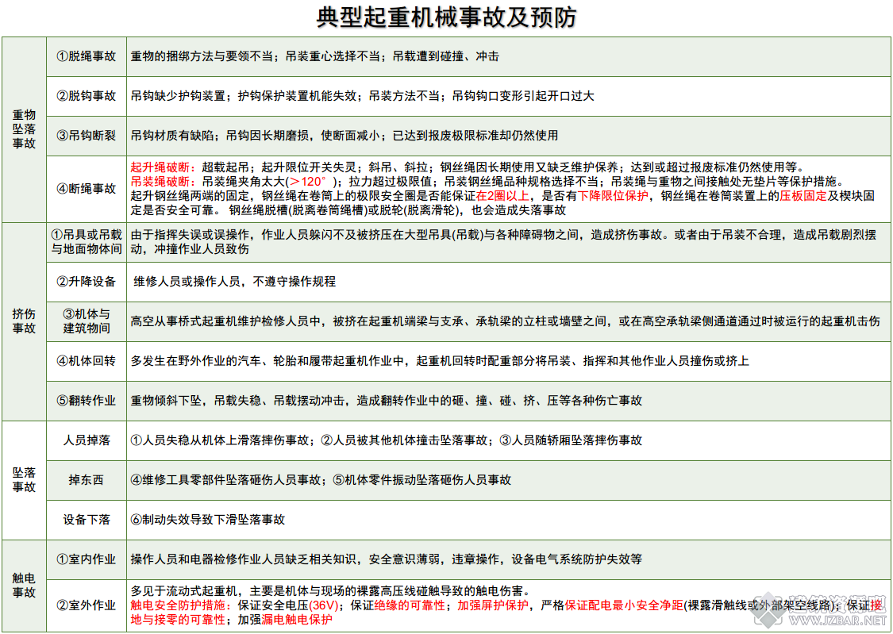The height and width of the screenshot is (634, 893).
Task: Click the text ③人员随轿厢坠落摔伤事故
Action: tap(571, 440)
